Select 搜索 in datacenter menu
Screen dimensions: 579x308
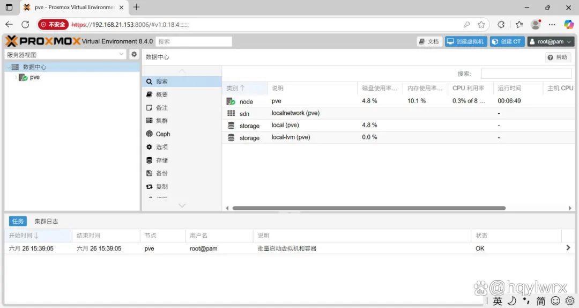(182, 82)
